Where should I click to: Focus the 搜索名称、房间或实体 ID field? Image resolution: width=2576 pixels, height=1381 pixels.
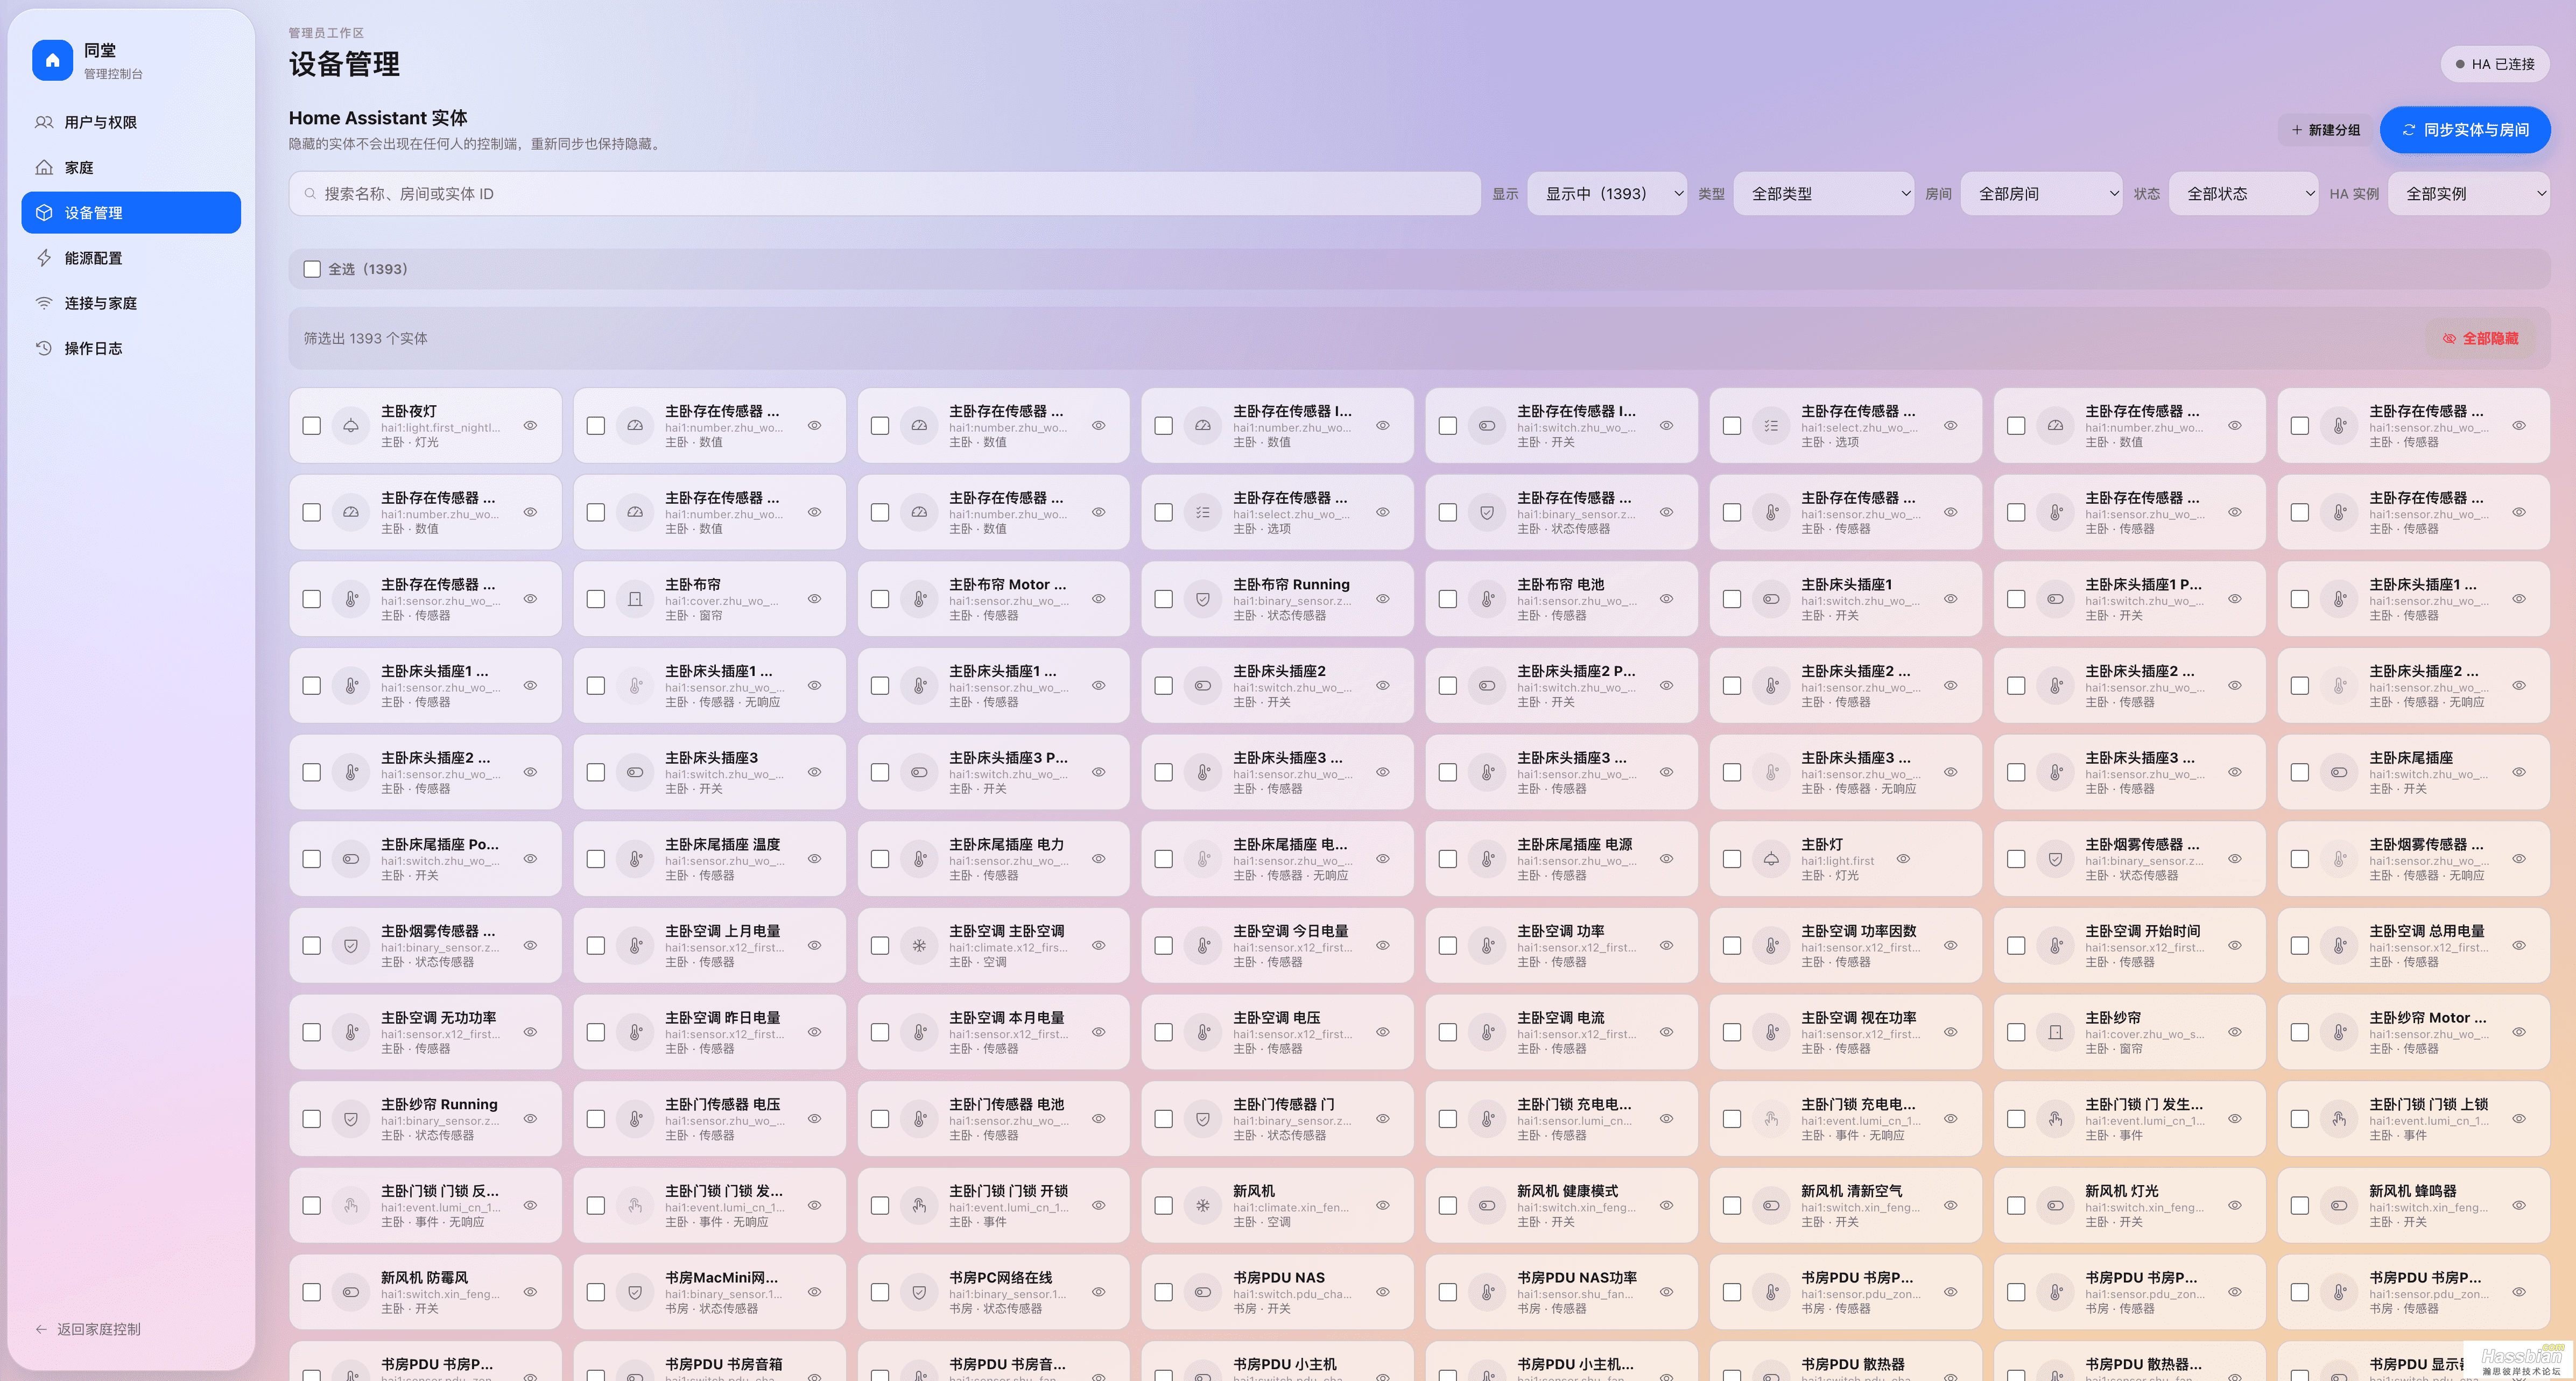tap(884, 194)
